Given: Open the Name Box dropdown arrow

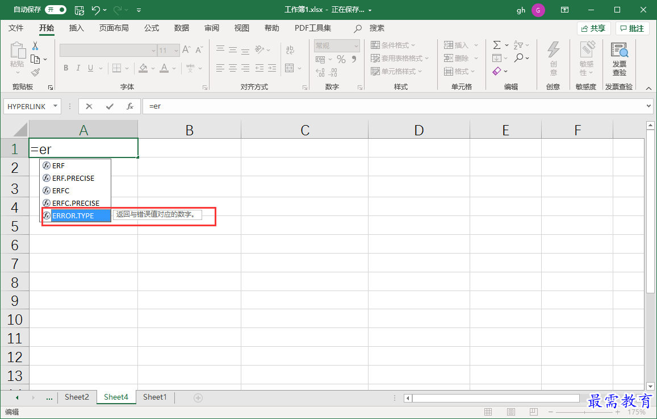Looking at the screenshot, I should pyautogui.click(x=55, y=106).
